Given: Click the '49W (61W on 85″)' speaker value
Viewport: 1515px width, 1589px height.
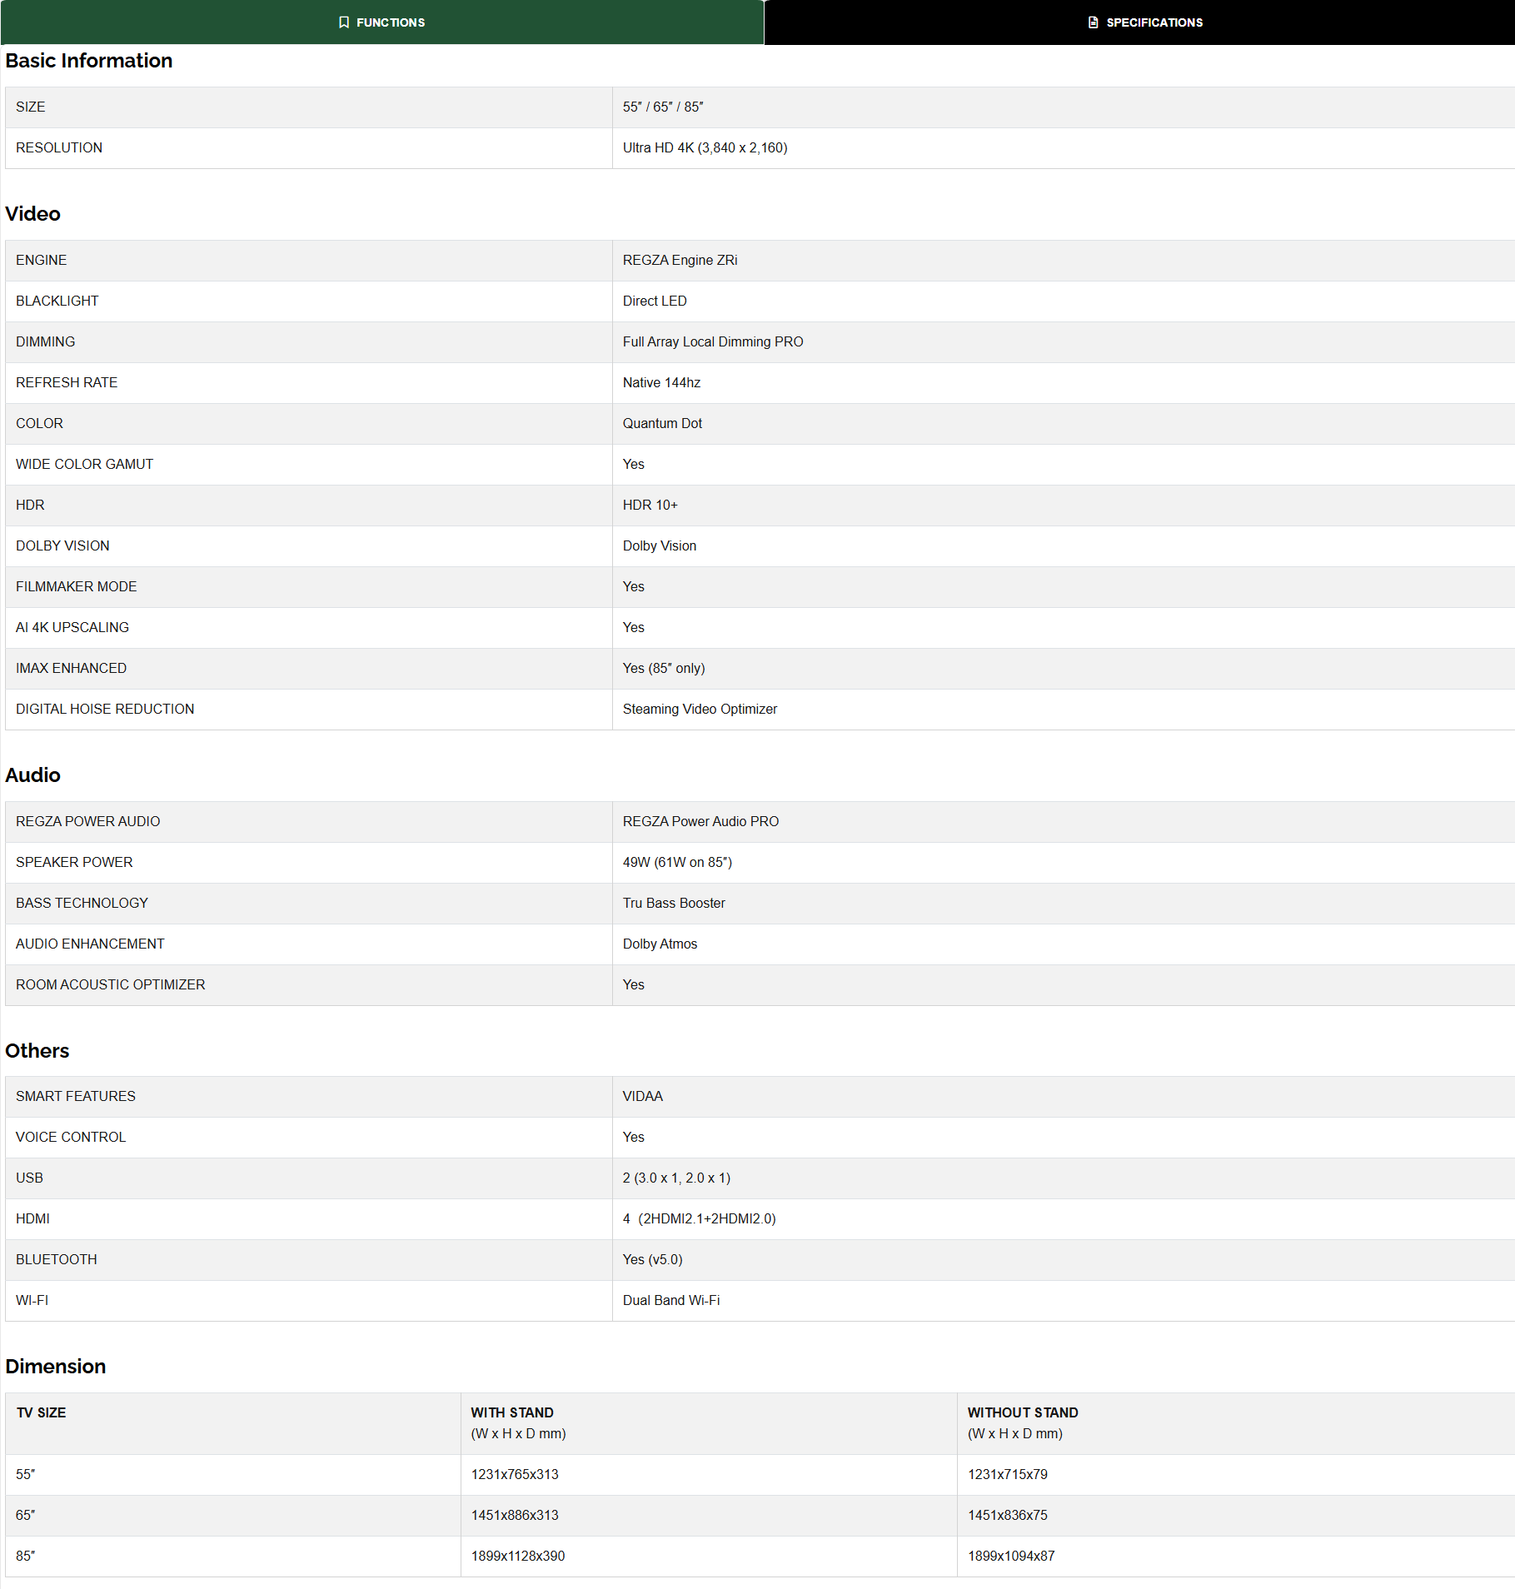Looking at the screenshot, I should 677,862.
